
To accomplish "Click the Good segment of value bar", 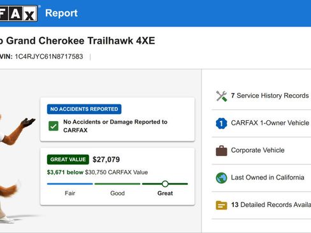I will 117,184.
